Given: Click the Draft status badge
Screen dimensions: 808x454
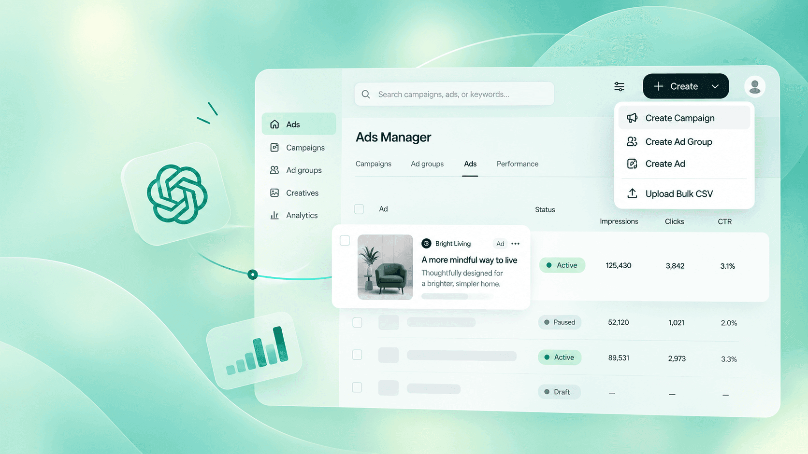Looking at the screenshot, I should (x=559, y=392).
